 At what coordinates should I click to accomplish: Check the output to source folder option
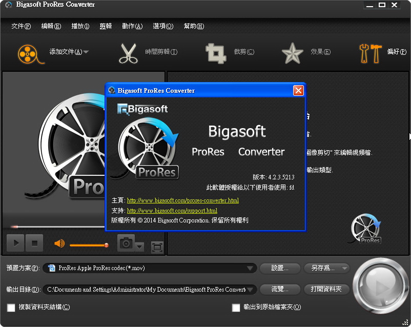point(236,308)
